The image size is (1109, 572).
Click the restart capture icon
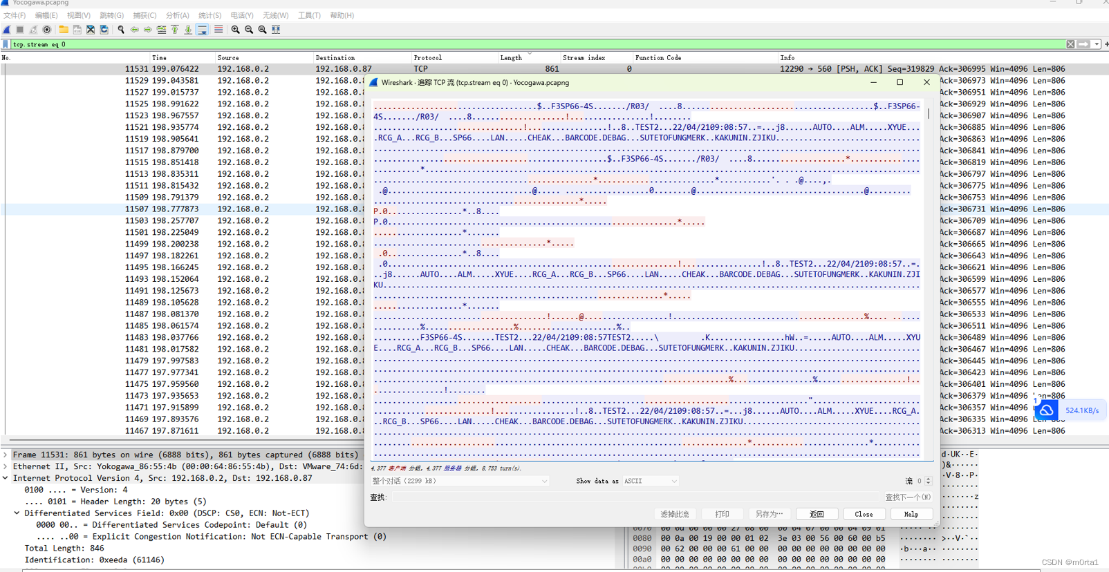tap(33, 30)
